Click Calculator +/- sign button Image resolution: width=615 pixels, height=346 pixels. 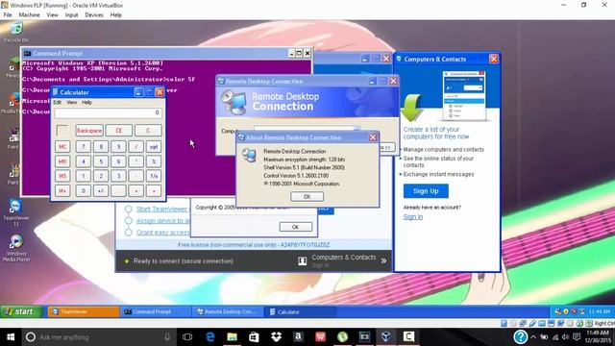point(101,191)
